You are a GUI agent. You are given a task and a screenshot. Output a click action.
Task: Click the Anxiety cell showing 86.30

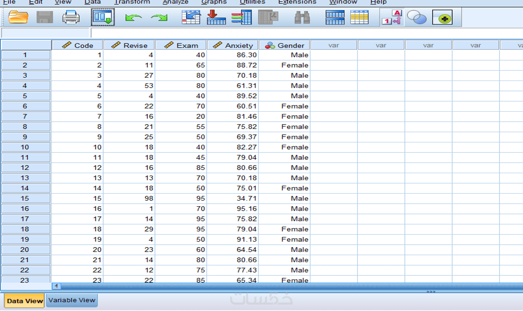tap(233, 55)
